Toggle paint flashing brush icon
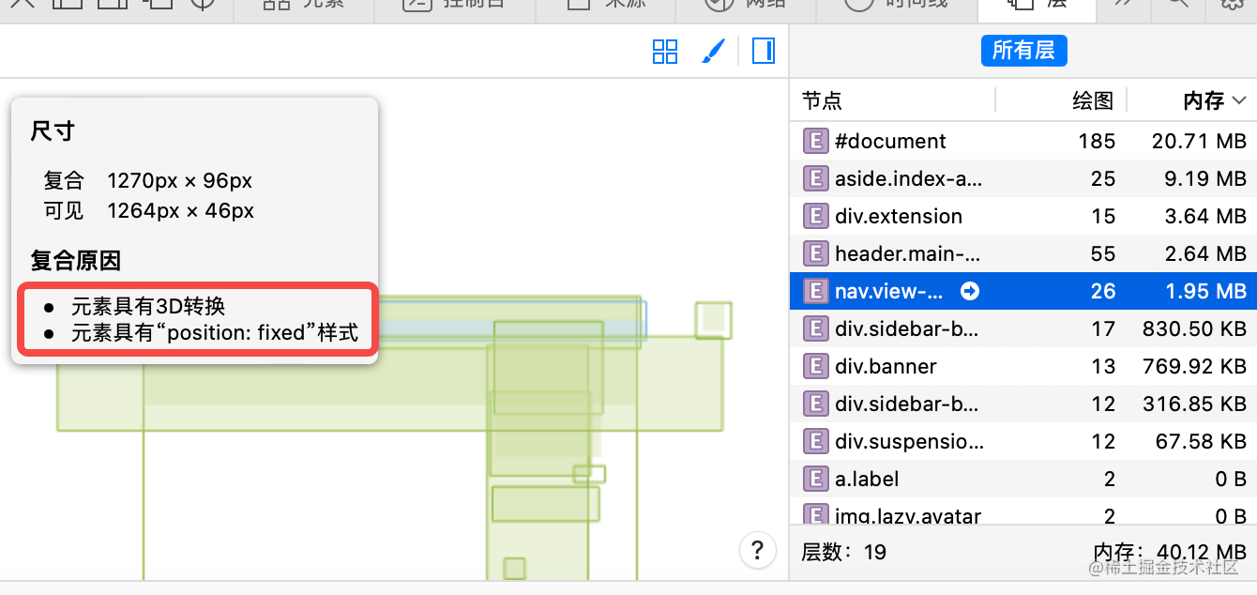 coord(714,51)
